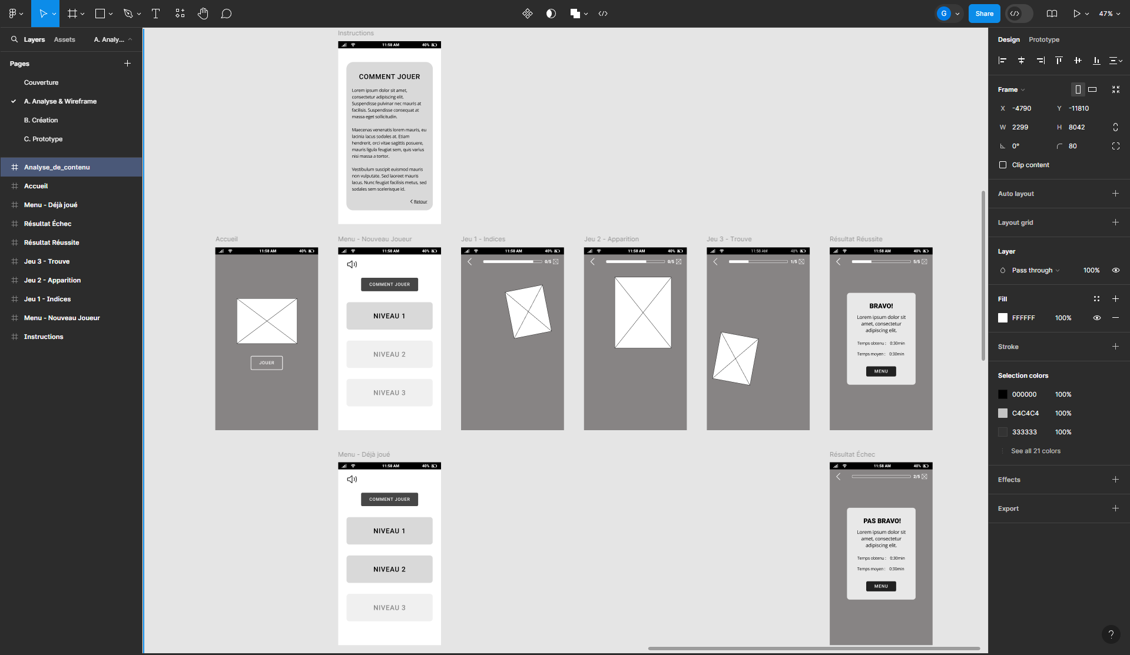1130x655 pixels.
Task: Click the See all 21 colors link
Action: pos(1036,451)
